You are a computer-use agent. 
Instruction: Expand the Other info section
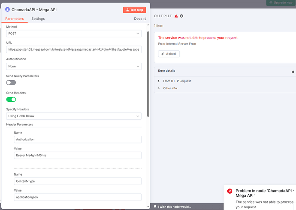click(168, 88)
